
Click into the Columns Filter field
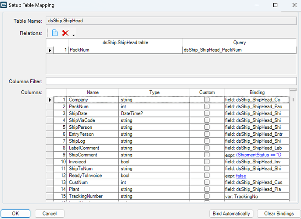tap(171, 81)
